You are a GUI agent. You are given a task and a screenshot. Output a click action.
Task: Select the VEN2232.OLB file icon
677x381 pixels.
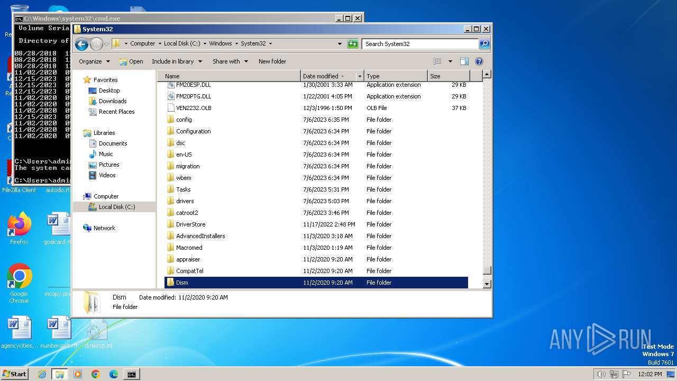[x=171, y=108]
